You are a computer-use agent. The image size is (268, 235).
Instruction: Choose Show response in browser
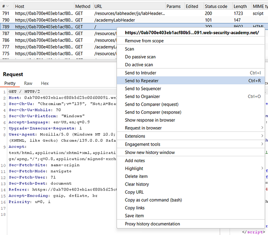[191, 120]
